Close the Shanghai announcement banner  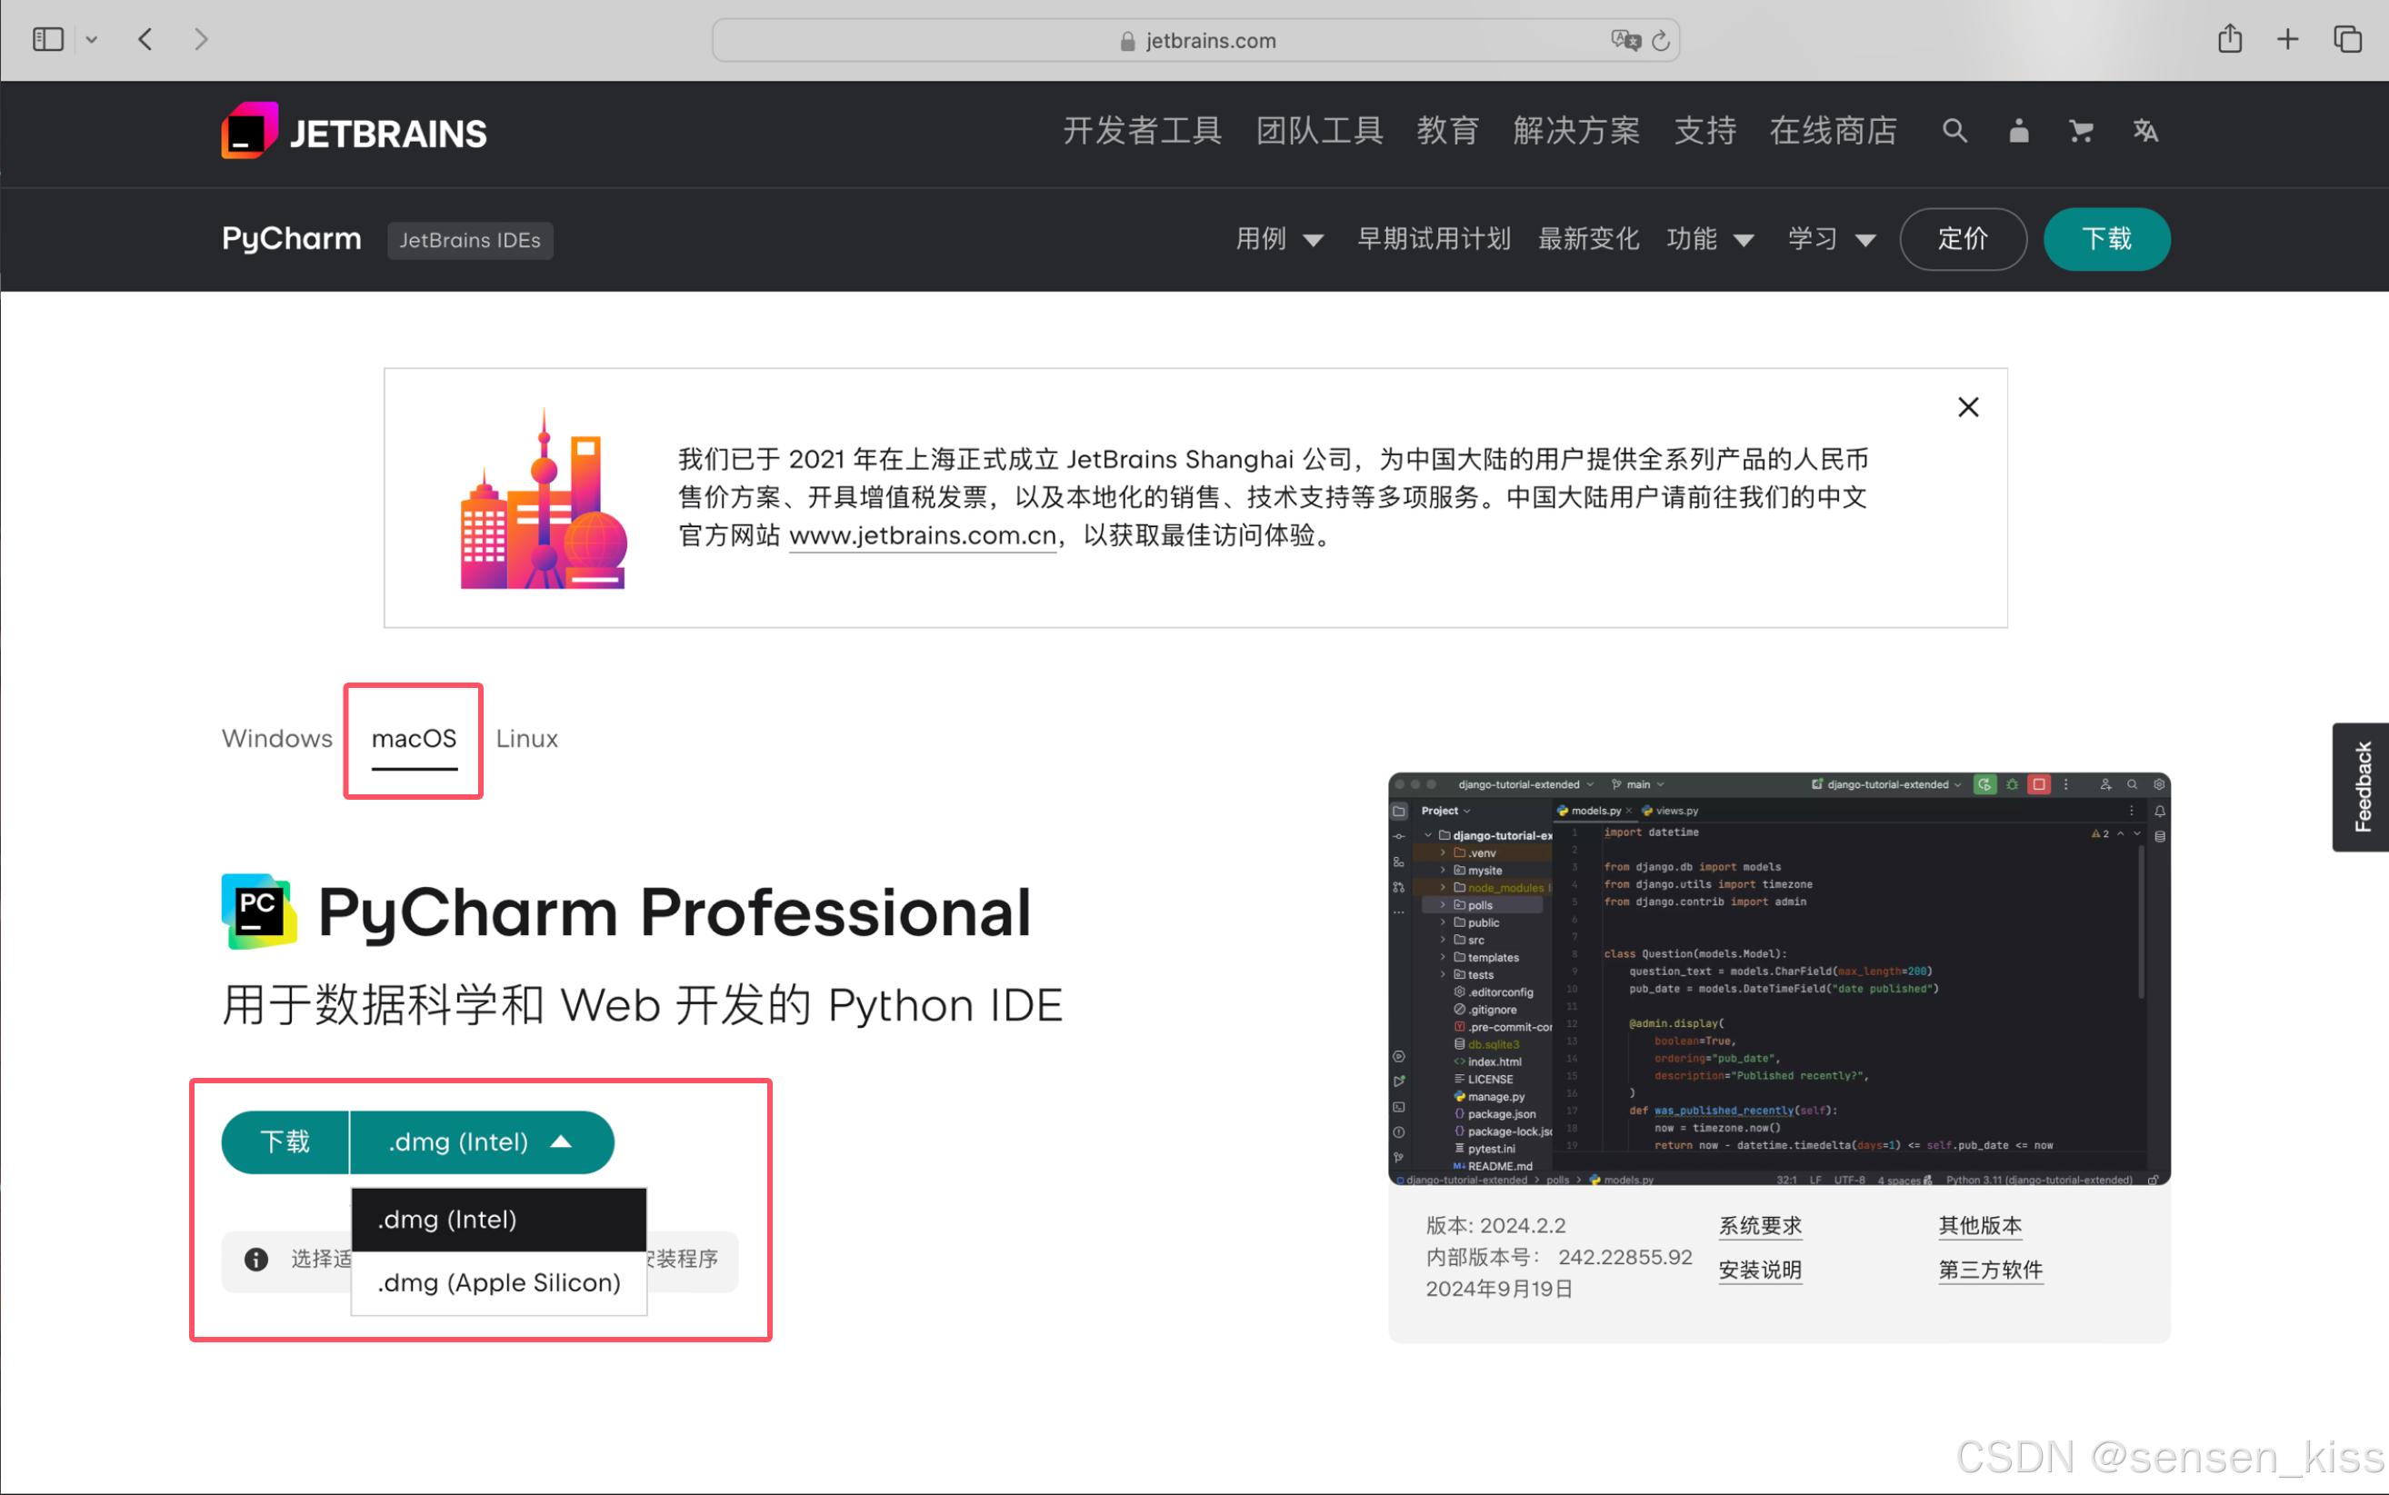pyautogui.click(x=1969, y=407)
